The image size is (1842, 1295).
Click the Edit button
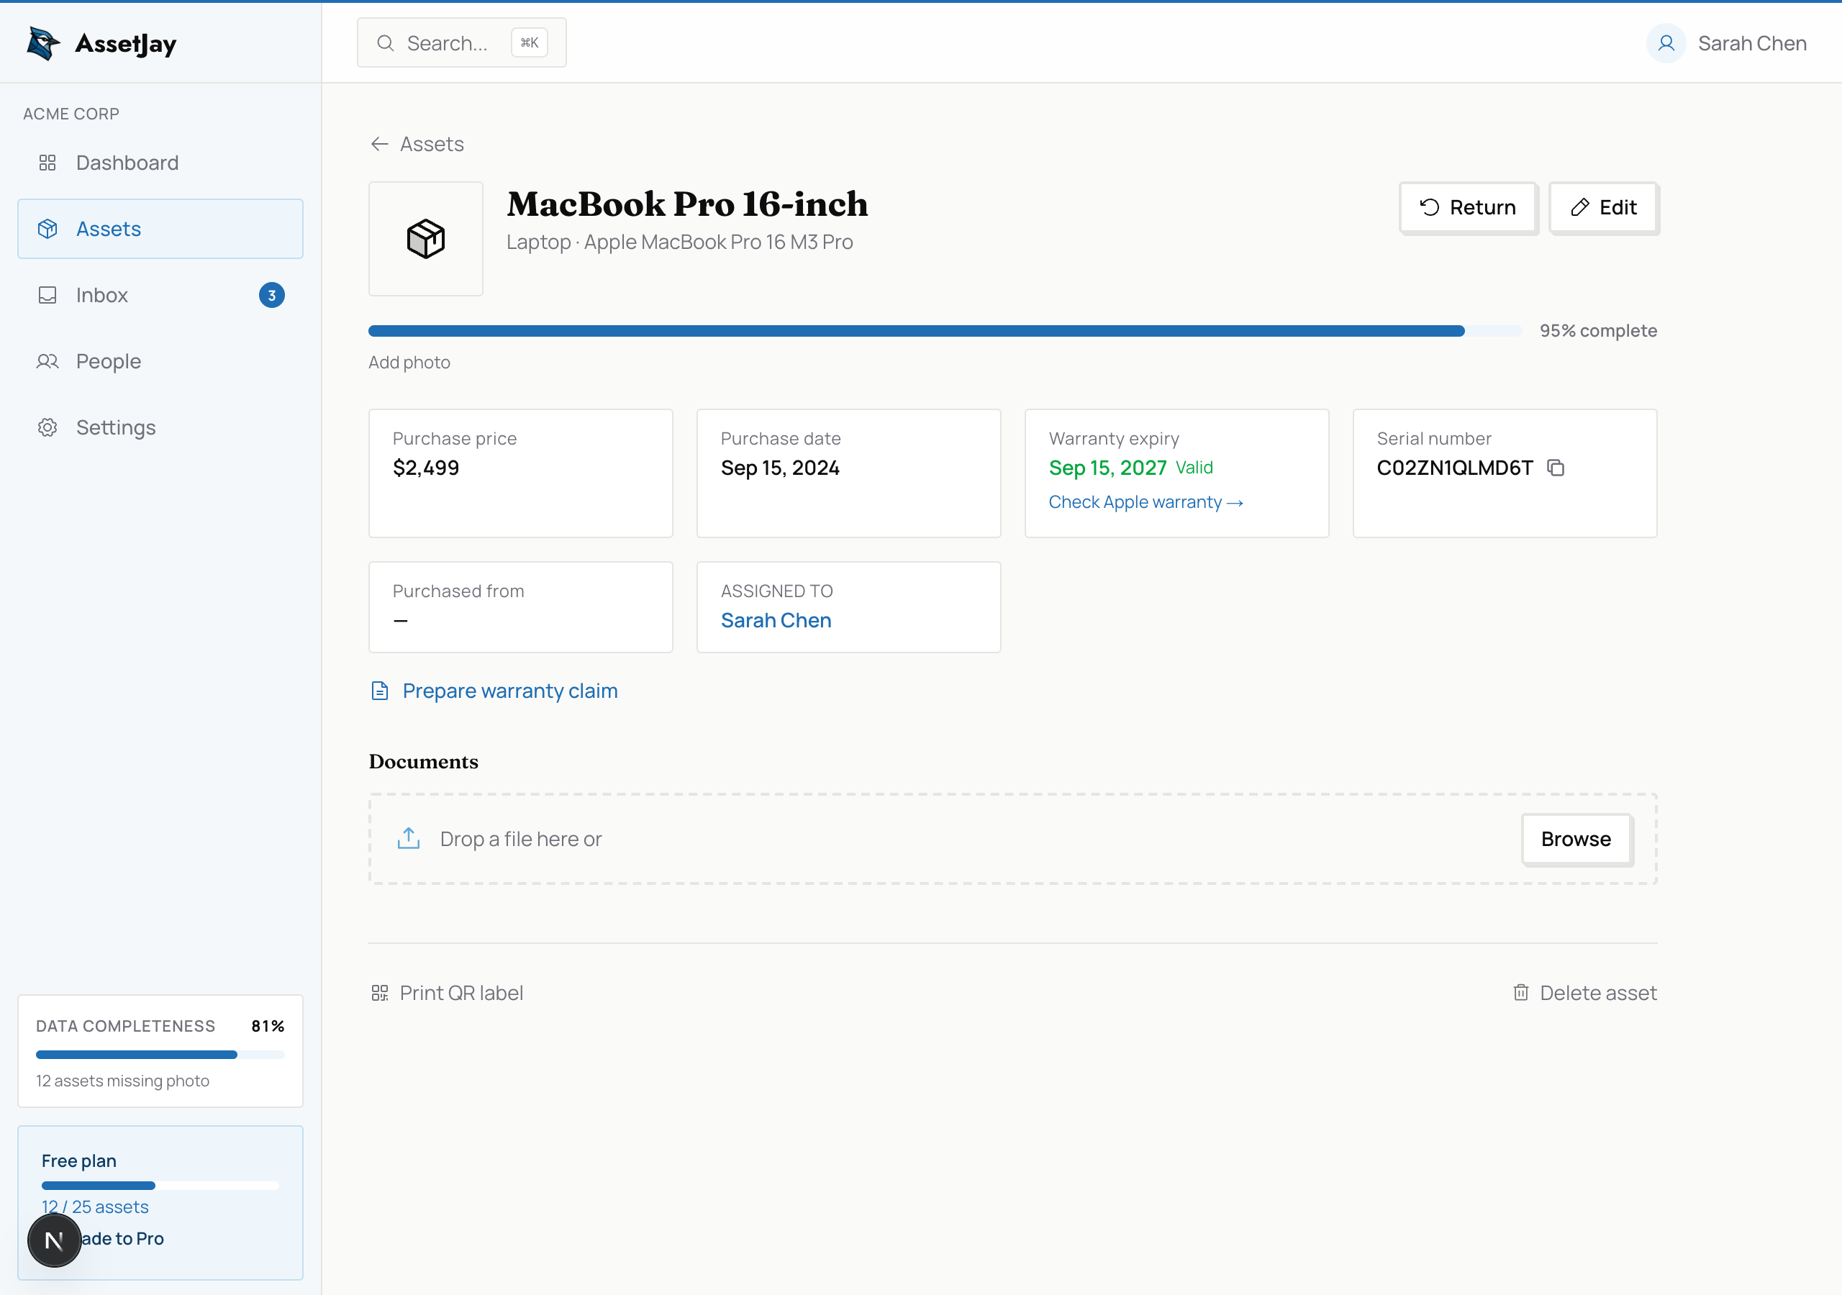coord(1603,207)
